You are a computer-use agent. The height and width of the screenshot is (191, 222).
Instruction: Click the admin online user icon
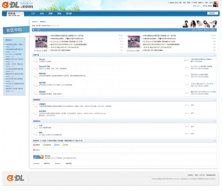click(34, 150)
